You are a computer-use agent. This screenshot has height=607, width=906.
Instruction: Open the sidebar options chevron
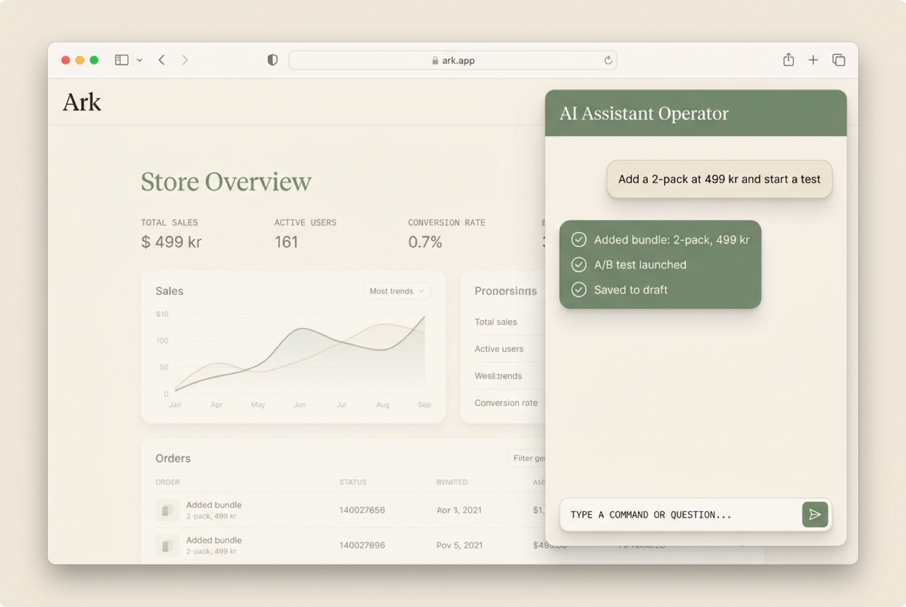139,60
